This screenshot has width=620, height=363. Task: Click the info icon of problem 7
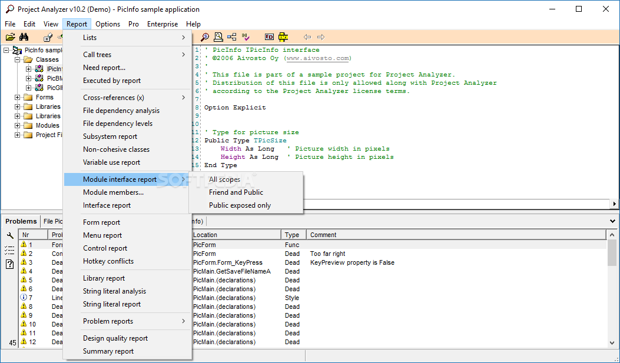click(x=24, y=298)
